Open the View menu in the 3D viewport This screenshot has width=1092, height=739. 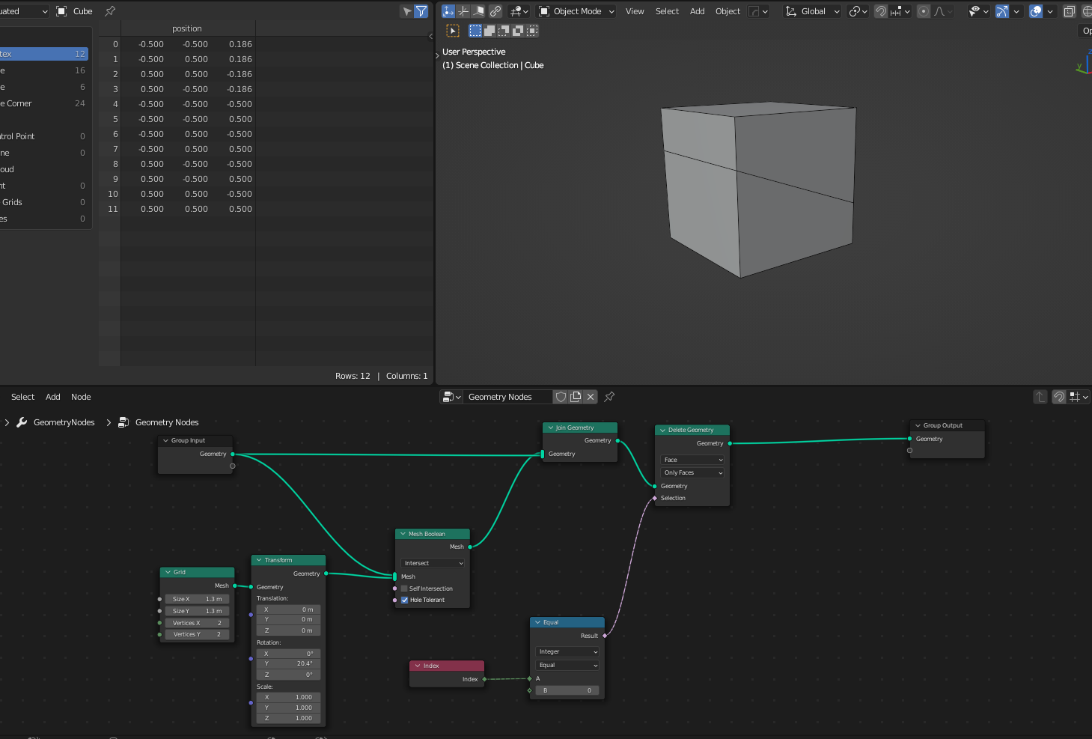[x=635, y=11]
